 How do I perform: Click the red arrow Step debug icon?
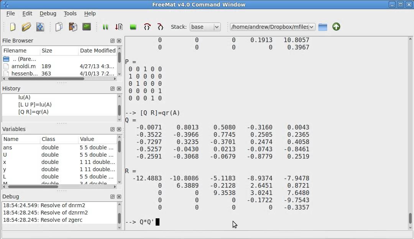click(x=119, y=27)
